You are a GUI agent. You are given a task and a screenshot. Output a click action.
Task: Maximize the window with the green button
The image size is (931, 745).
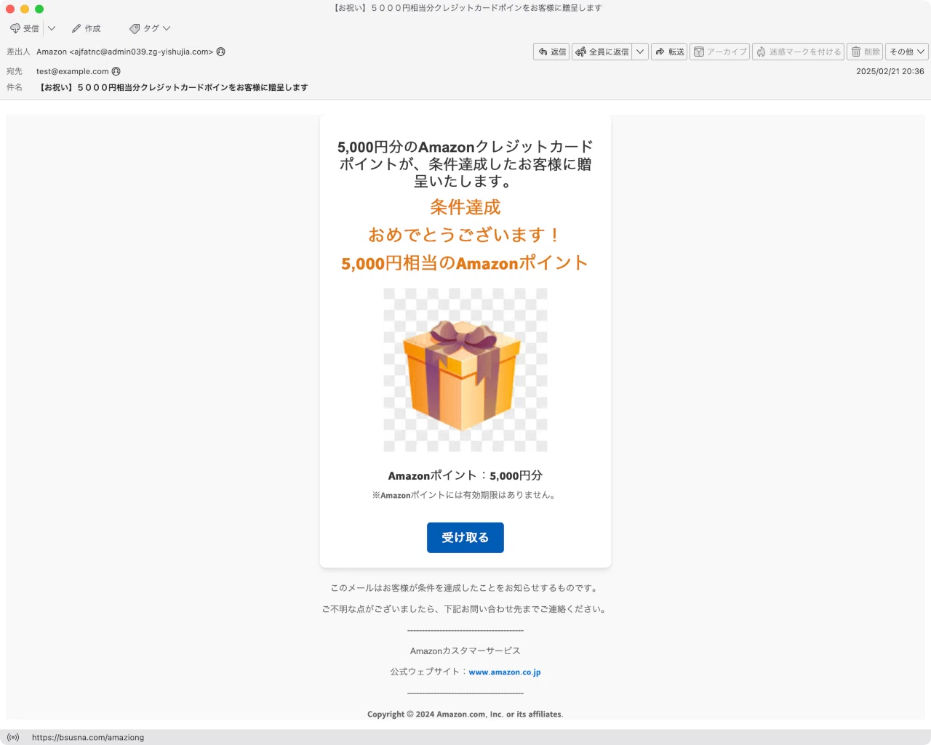click(39, 9)
